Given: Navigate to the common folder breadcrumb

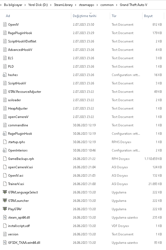Looking at the screenshot, I should 107,5.
